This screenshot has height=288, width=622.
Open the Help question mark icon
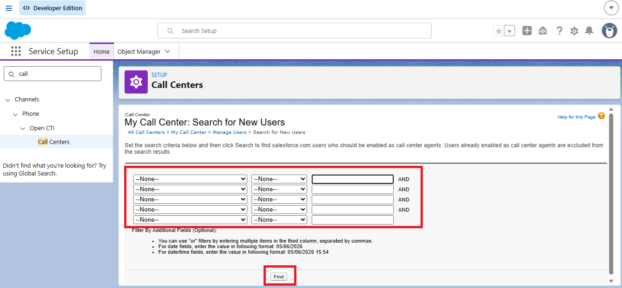pyautogui.click(x=559, y=31)
